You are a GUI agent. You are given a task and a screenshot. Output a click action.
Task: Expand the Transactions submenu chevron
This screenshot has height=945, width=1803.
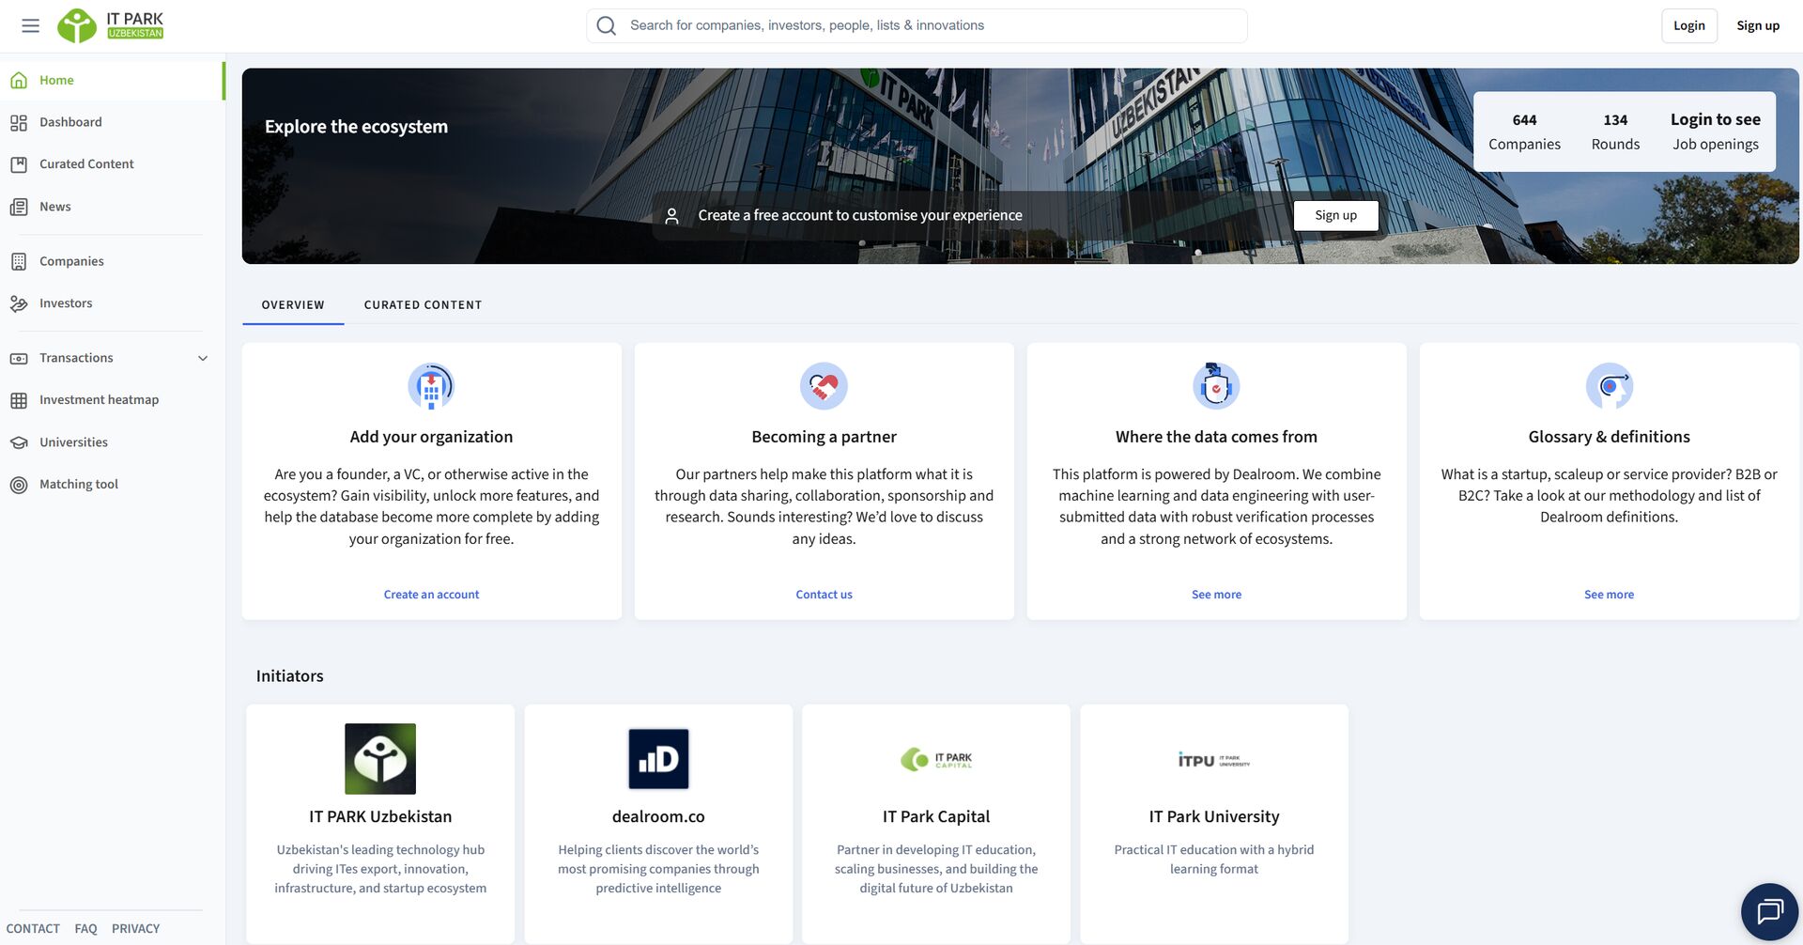click(203, 358)
